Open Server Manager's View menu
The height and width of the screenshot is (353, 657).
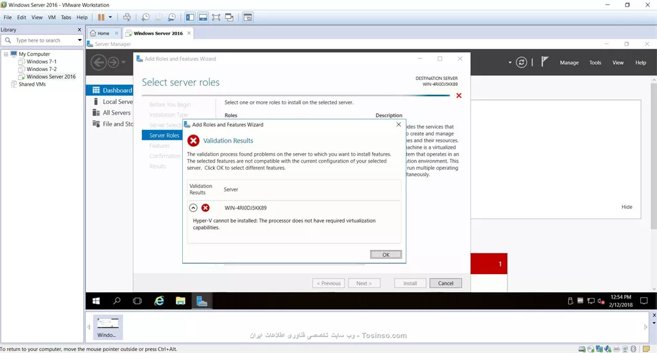click(x=618, y=63)
